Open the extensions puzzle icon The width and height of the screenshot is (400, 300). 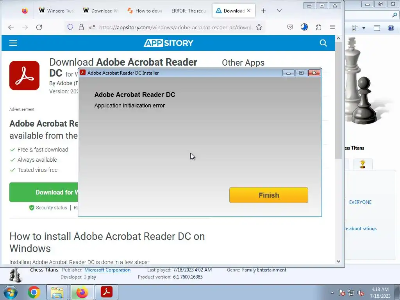318,27
